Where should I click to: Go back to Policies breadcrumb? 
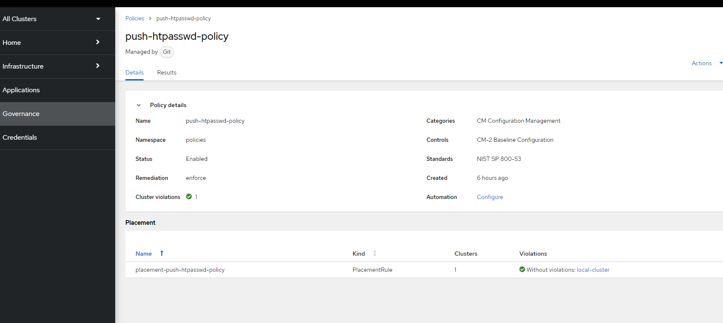tap(135, 18)
